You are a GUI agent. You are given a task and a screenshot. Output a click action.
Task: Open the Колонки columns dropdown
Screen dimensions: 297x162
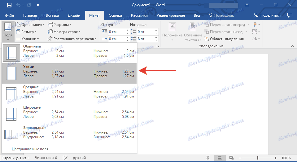coord(27,39)
